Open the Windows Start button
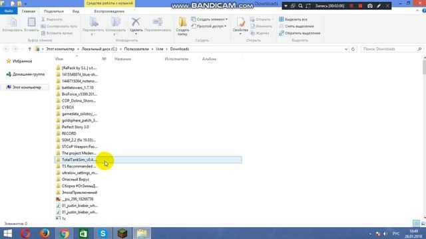The image size is (426, 239). pyautogui.click(x=7, y=233)
